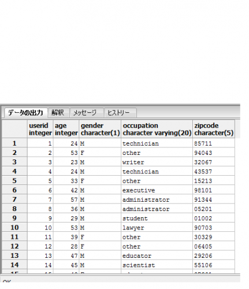Click age cell 36

66,209
